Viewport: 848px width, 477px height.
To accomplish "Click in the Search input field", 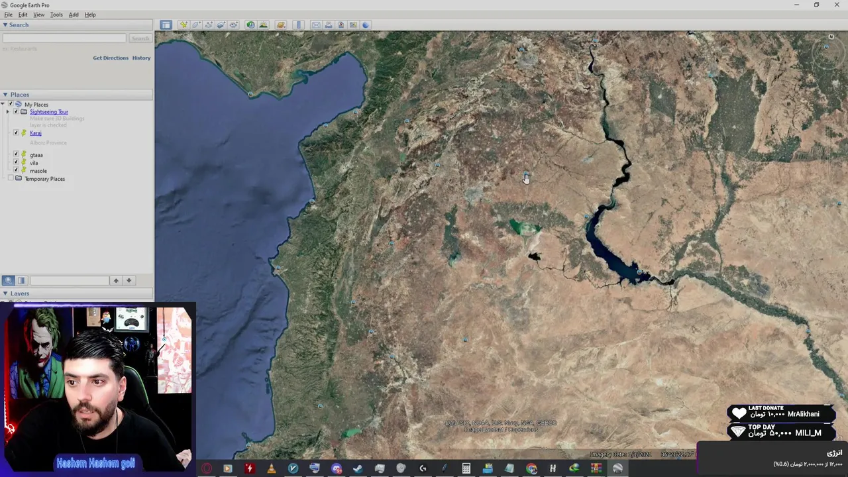I will click(x=64, y=38).
